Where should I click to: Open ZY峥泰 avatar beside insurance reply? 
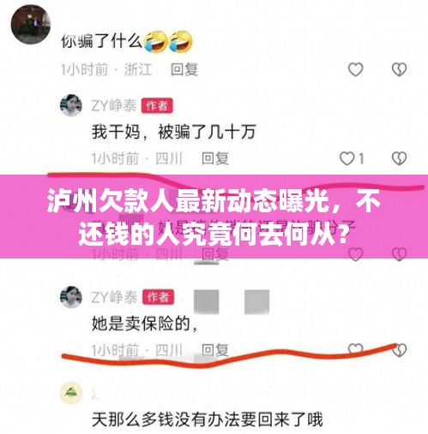point(71,297)
